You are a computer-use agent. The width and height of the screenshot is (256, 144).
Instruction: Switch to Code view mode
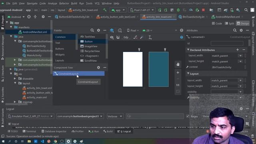coord(217,24)
